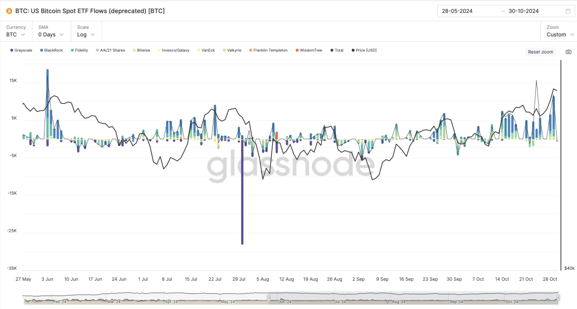This screenshot has width=577, height=309.
Task: Toggle BlackRock series in the legend
Action: coord(51,50)
